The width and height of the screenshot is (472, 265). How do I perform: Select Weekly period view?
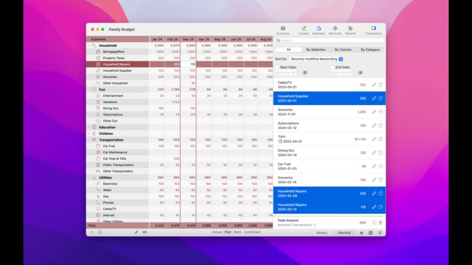tap(322, 233)
